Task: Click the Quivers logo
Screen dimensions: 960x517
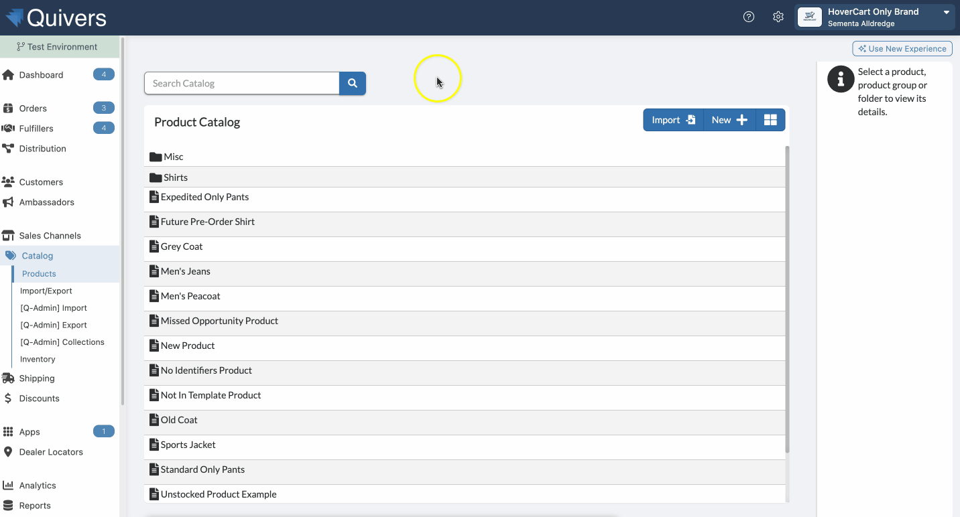Action: pyautogui.click(x=56, y=17)
